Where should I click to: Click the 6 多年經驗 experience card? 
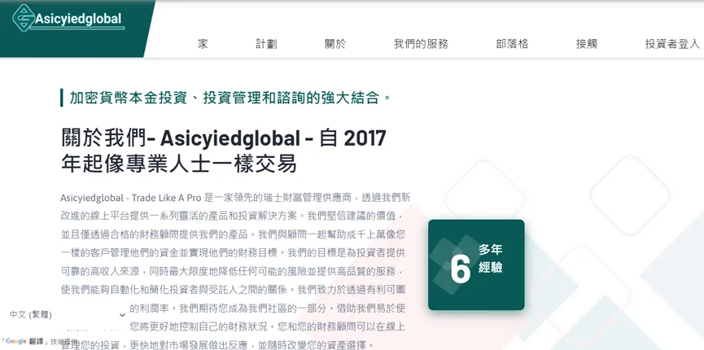click(476, 265)
